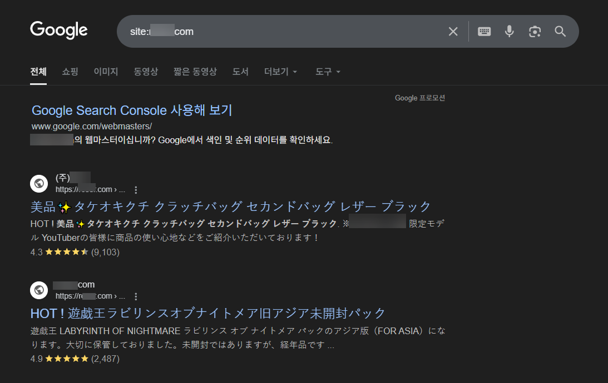Open search by image with the Lens camera icon

click(535, 31)
